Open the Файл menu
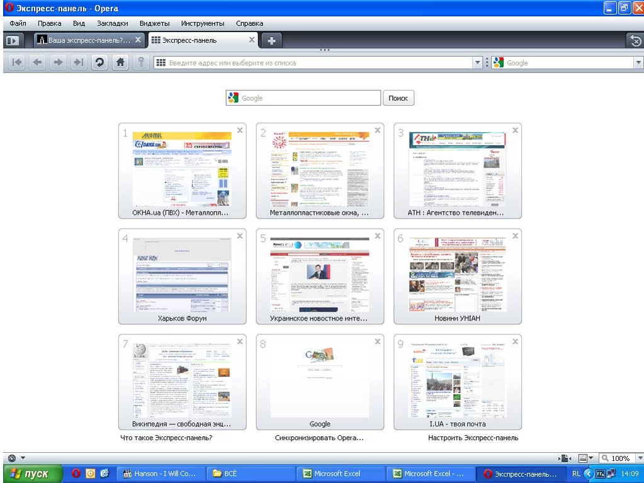The height and width of the screenshot is (483, 644). [18, 23]
